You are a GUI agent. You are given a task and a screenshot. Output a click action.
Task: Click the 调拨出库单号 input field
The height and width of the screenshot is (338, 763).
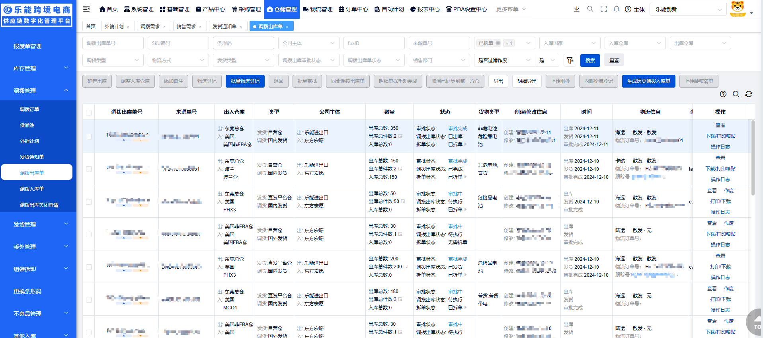pos(113,43)
